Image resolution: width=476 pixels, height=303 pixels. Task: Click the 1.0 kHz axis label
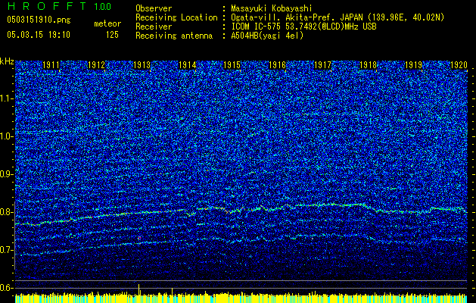[7, 136]
